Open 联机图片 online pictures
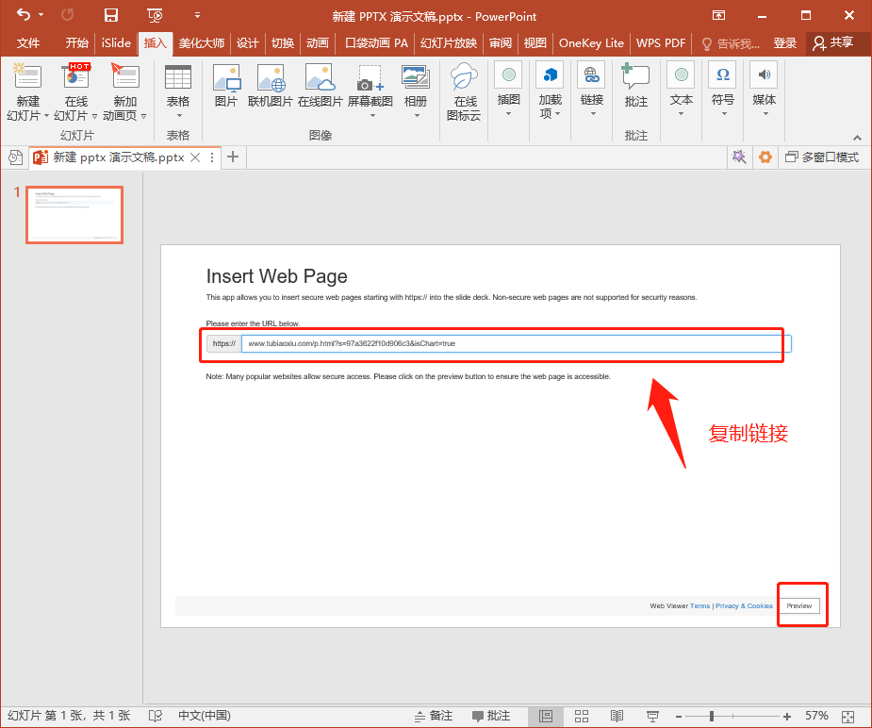 271,78
